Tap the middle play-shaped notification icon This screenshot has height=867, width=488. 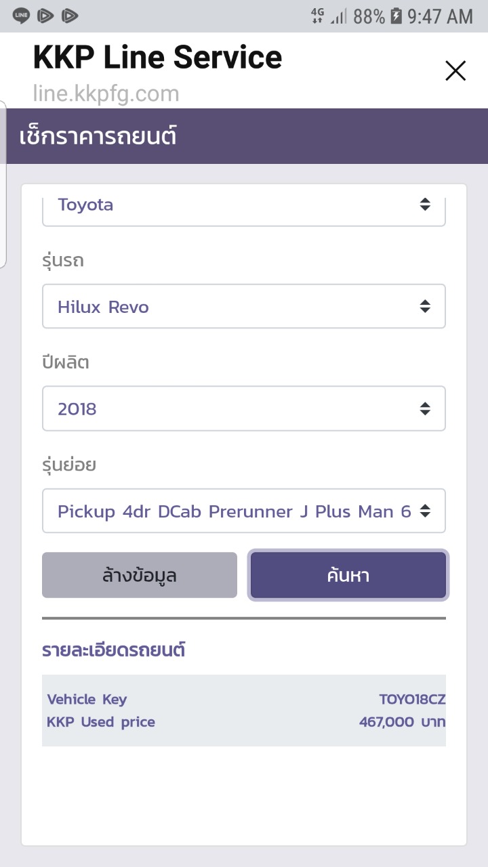coord(45,16)
